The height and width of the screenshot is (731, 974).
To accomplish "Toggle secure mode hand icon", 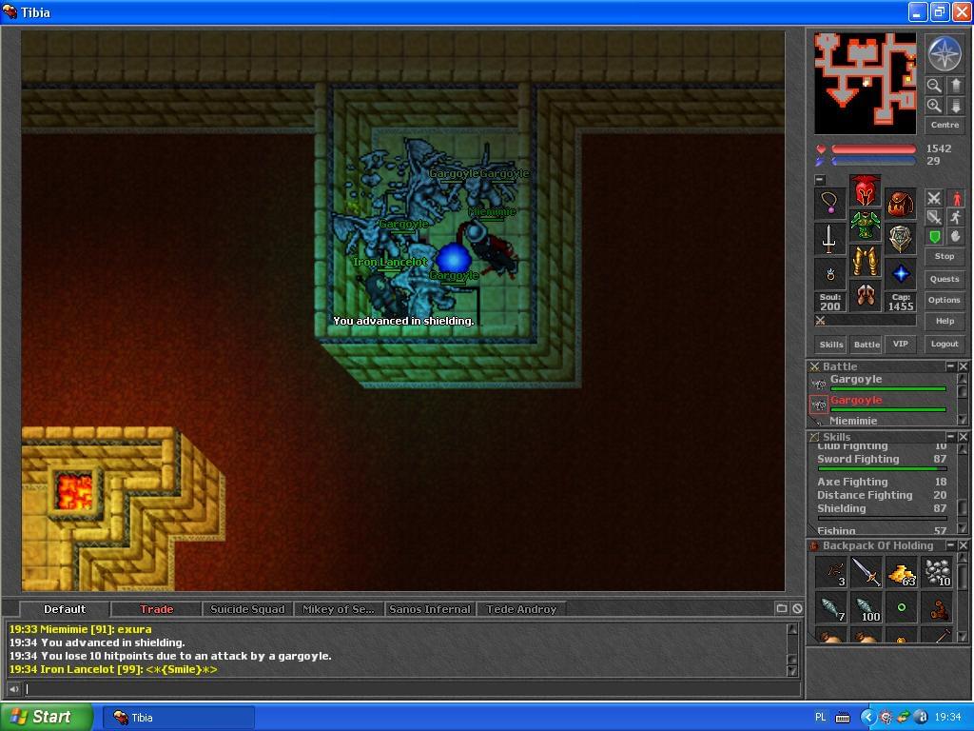I will [x=956, y=236].
